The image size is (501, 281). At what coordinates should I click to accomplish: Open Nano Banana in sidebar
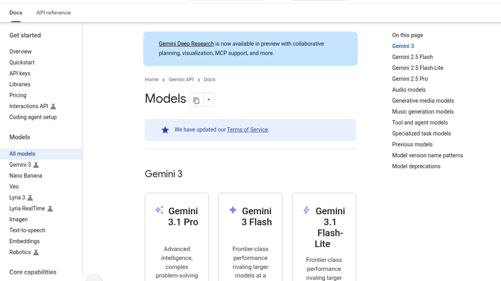coord(26,176)
